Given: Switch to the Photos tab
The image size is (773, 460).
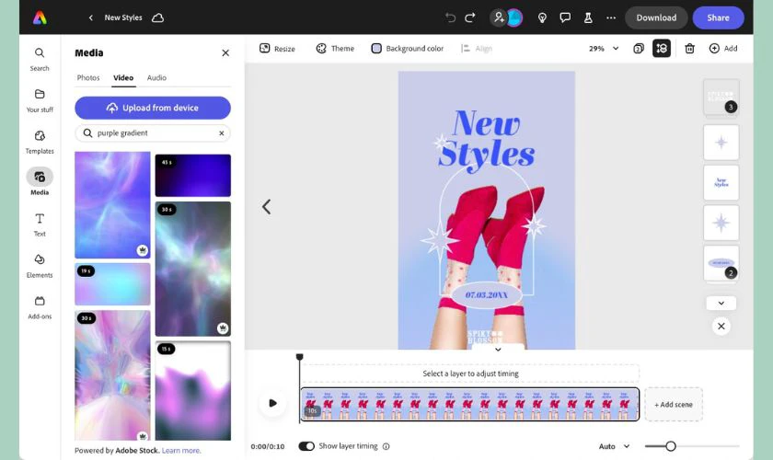Looking at the screenshot, I should tap(88, 78).
